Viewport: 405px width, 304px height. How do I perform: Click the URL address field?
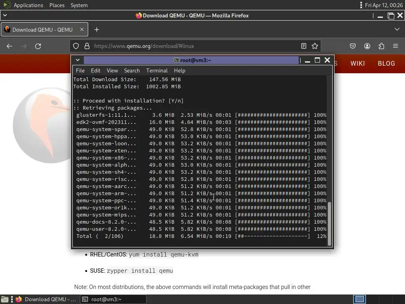pyautogui.click(x=195, y=46)
